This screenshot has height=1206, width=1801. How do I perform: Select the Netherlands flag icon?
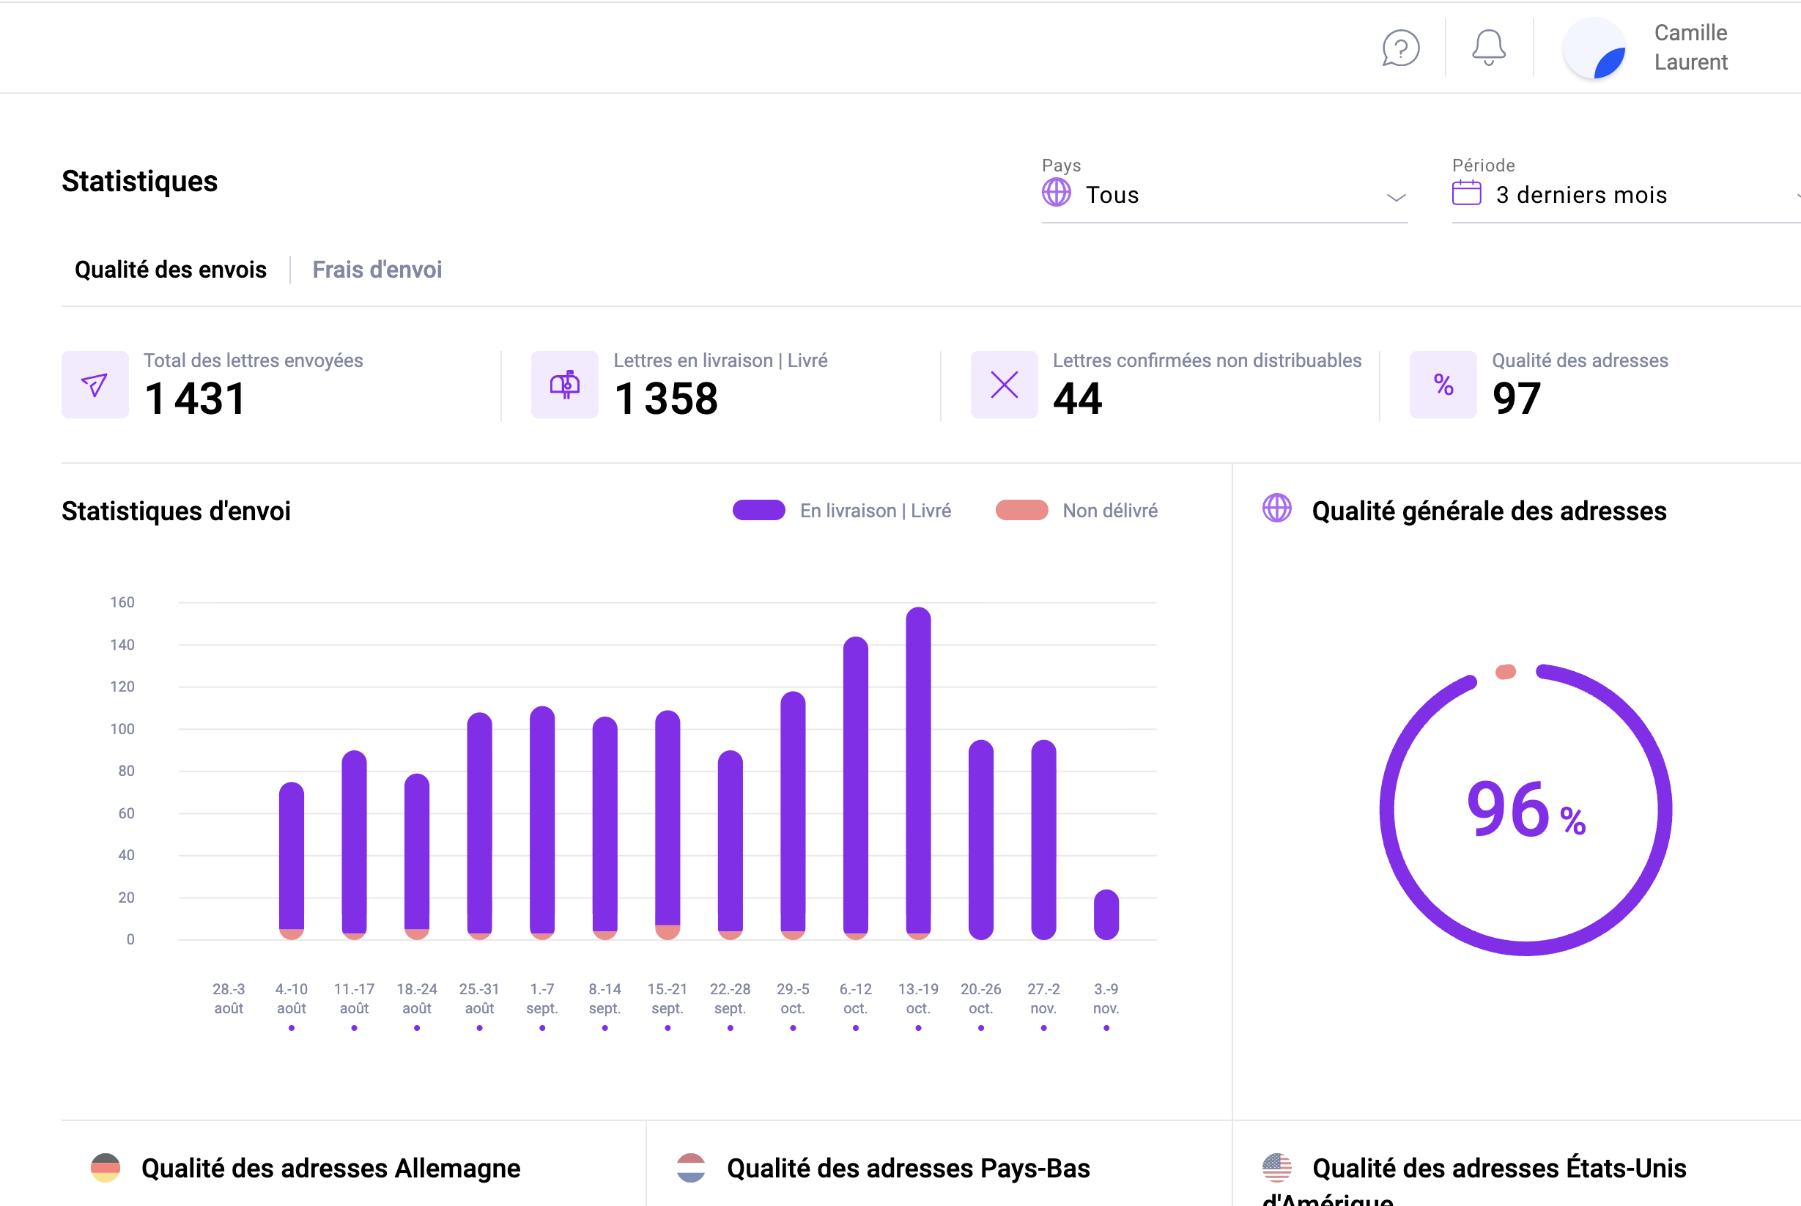[x=692, y=1168]
